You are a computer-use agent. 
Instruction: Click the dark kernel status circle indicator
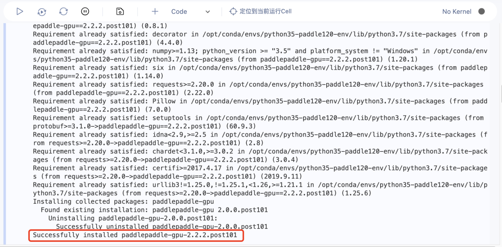point(482,11)
